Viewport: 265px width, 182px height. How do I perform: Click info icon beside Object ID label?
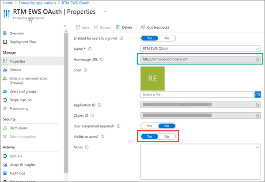tap(92, 116)
